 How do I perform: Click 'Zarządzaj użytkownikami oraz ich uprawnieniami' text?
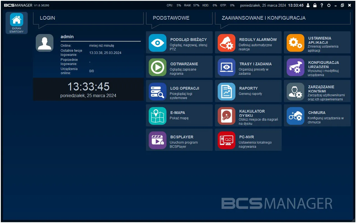point(326,97)
